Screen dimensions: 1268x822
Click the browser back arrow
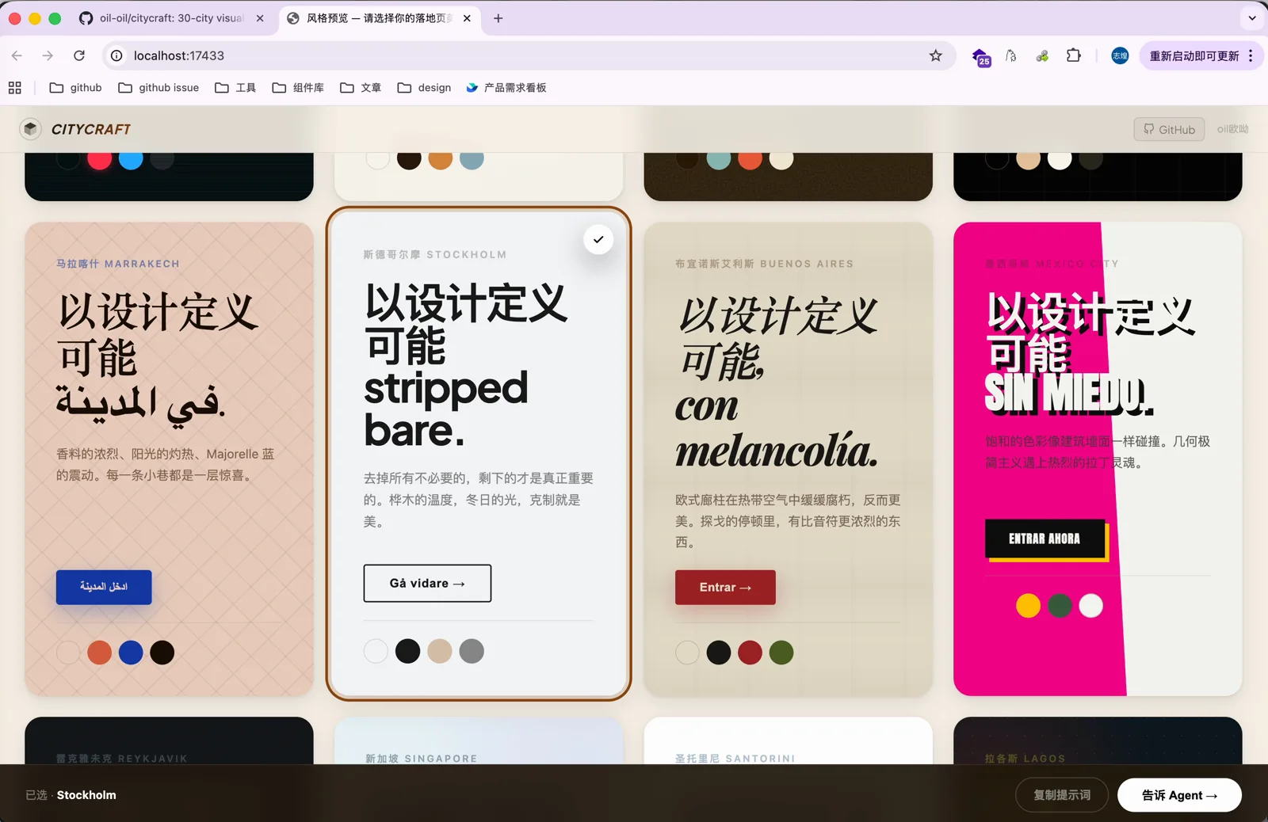click(x=17, y=55)
